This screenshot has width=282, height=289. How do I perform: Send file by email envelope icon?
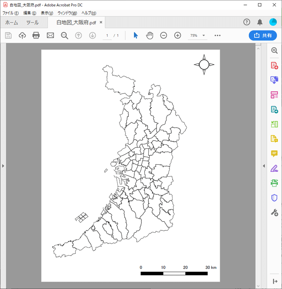[50, 35]
